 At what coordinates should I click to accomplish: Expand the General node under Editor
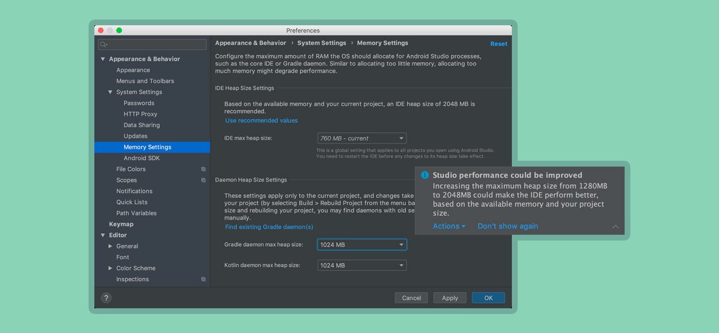point(110,246)
